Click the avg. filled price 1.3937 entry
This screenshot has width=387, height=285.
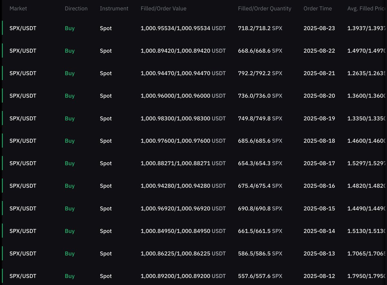point(366,28)
